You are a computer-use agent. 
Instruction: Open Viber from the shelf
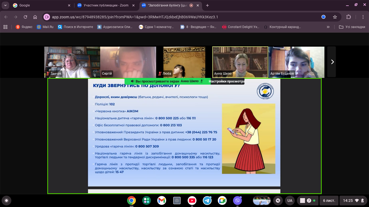(237, 201)
